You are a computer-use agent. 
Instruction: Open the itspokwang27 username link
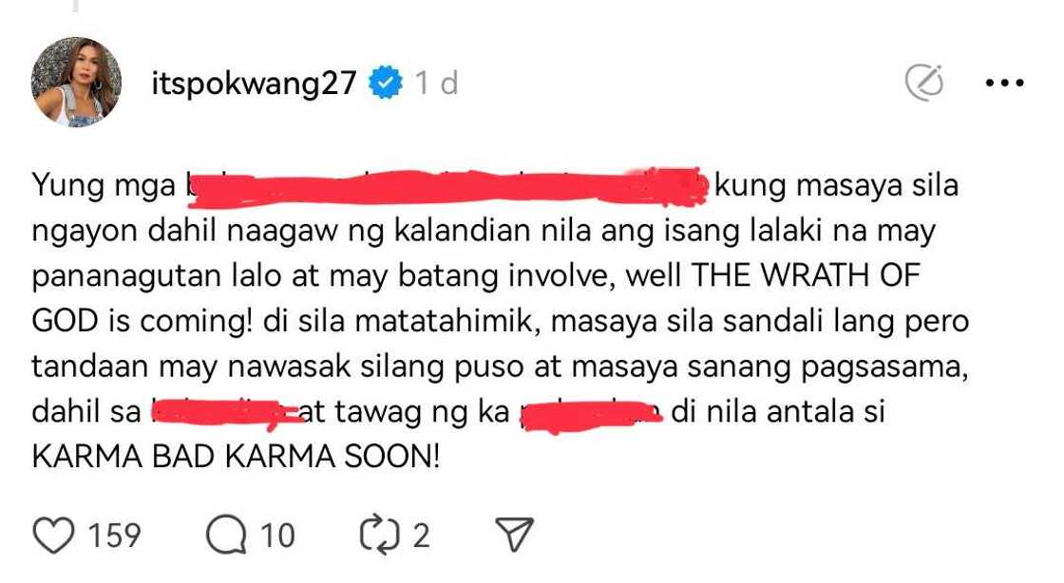click(x=254, y=84)
